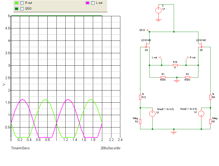Click the dark green Q5-D color swatch

pyautogui.click(x=17, y=9)
